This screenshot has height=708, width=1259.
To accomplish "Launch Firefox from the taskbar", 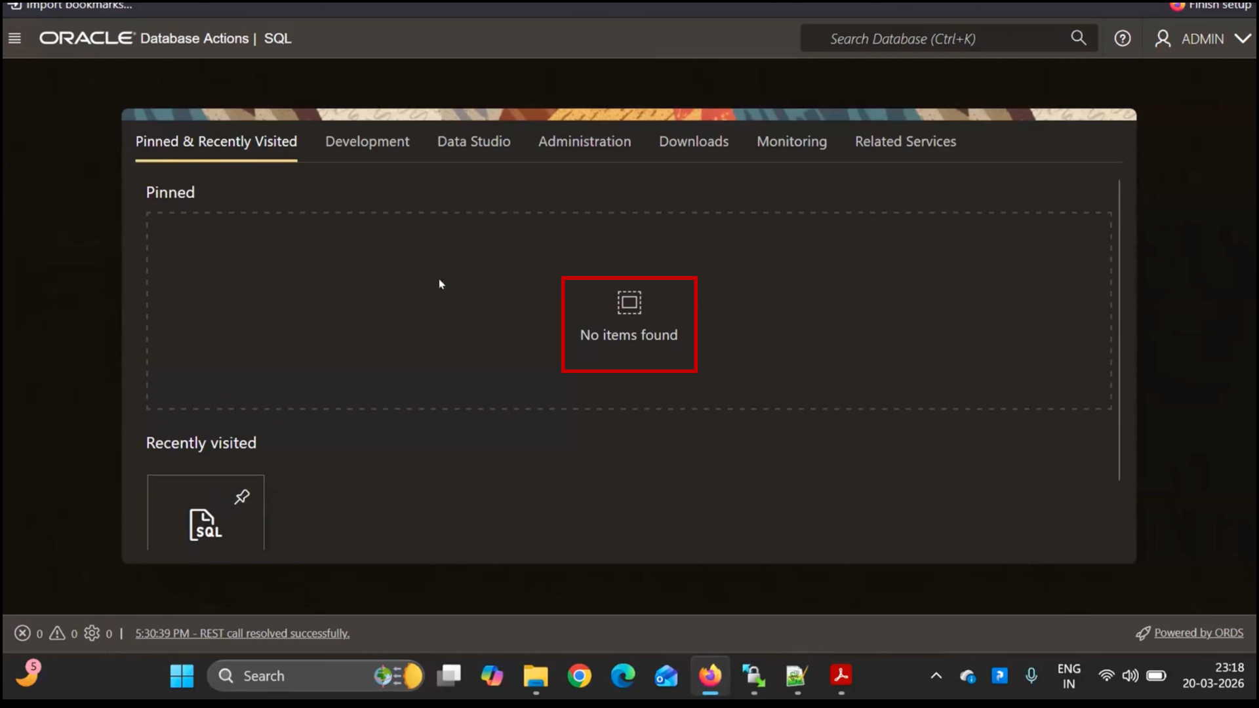I will tap(710, 676).
